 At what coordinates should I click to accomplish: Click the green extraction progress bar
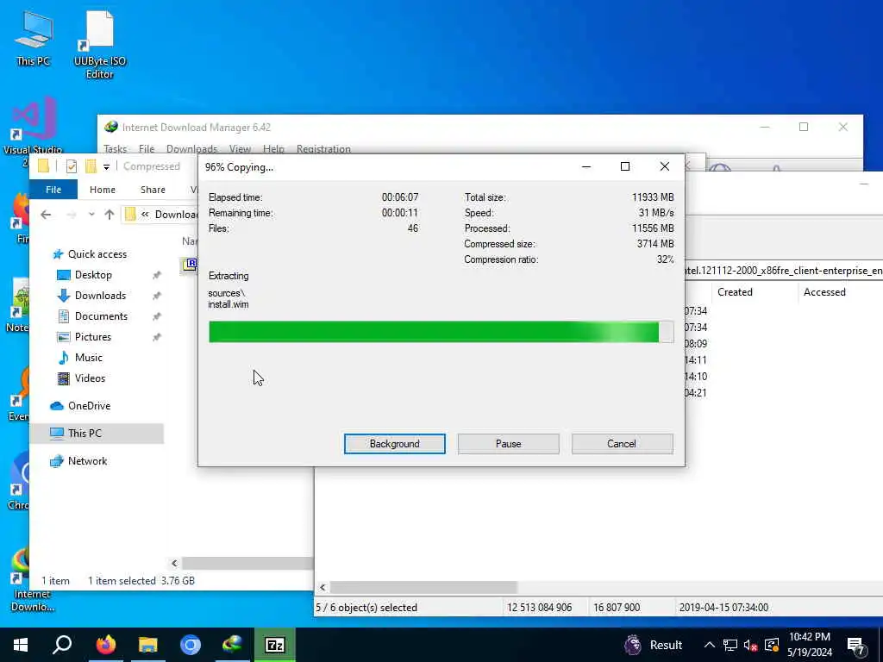(441, 332)
